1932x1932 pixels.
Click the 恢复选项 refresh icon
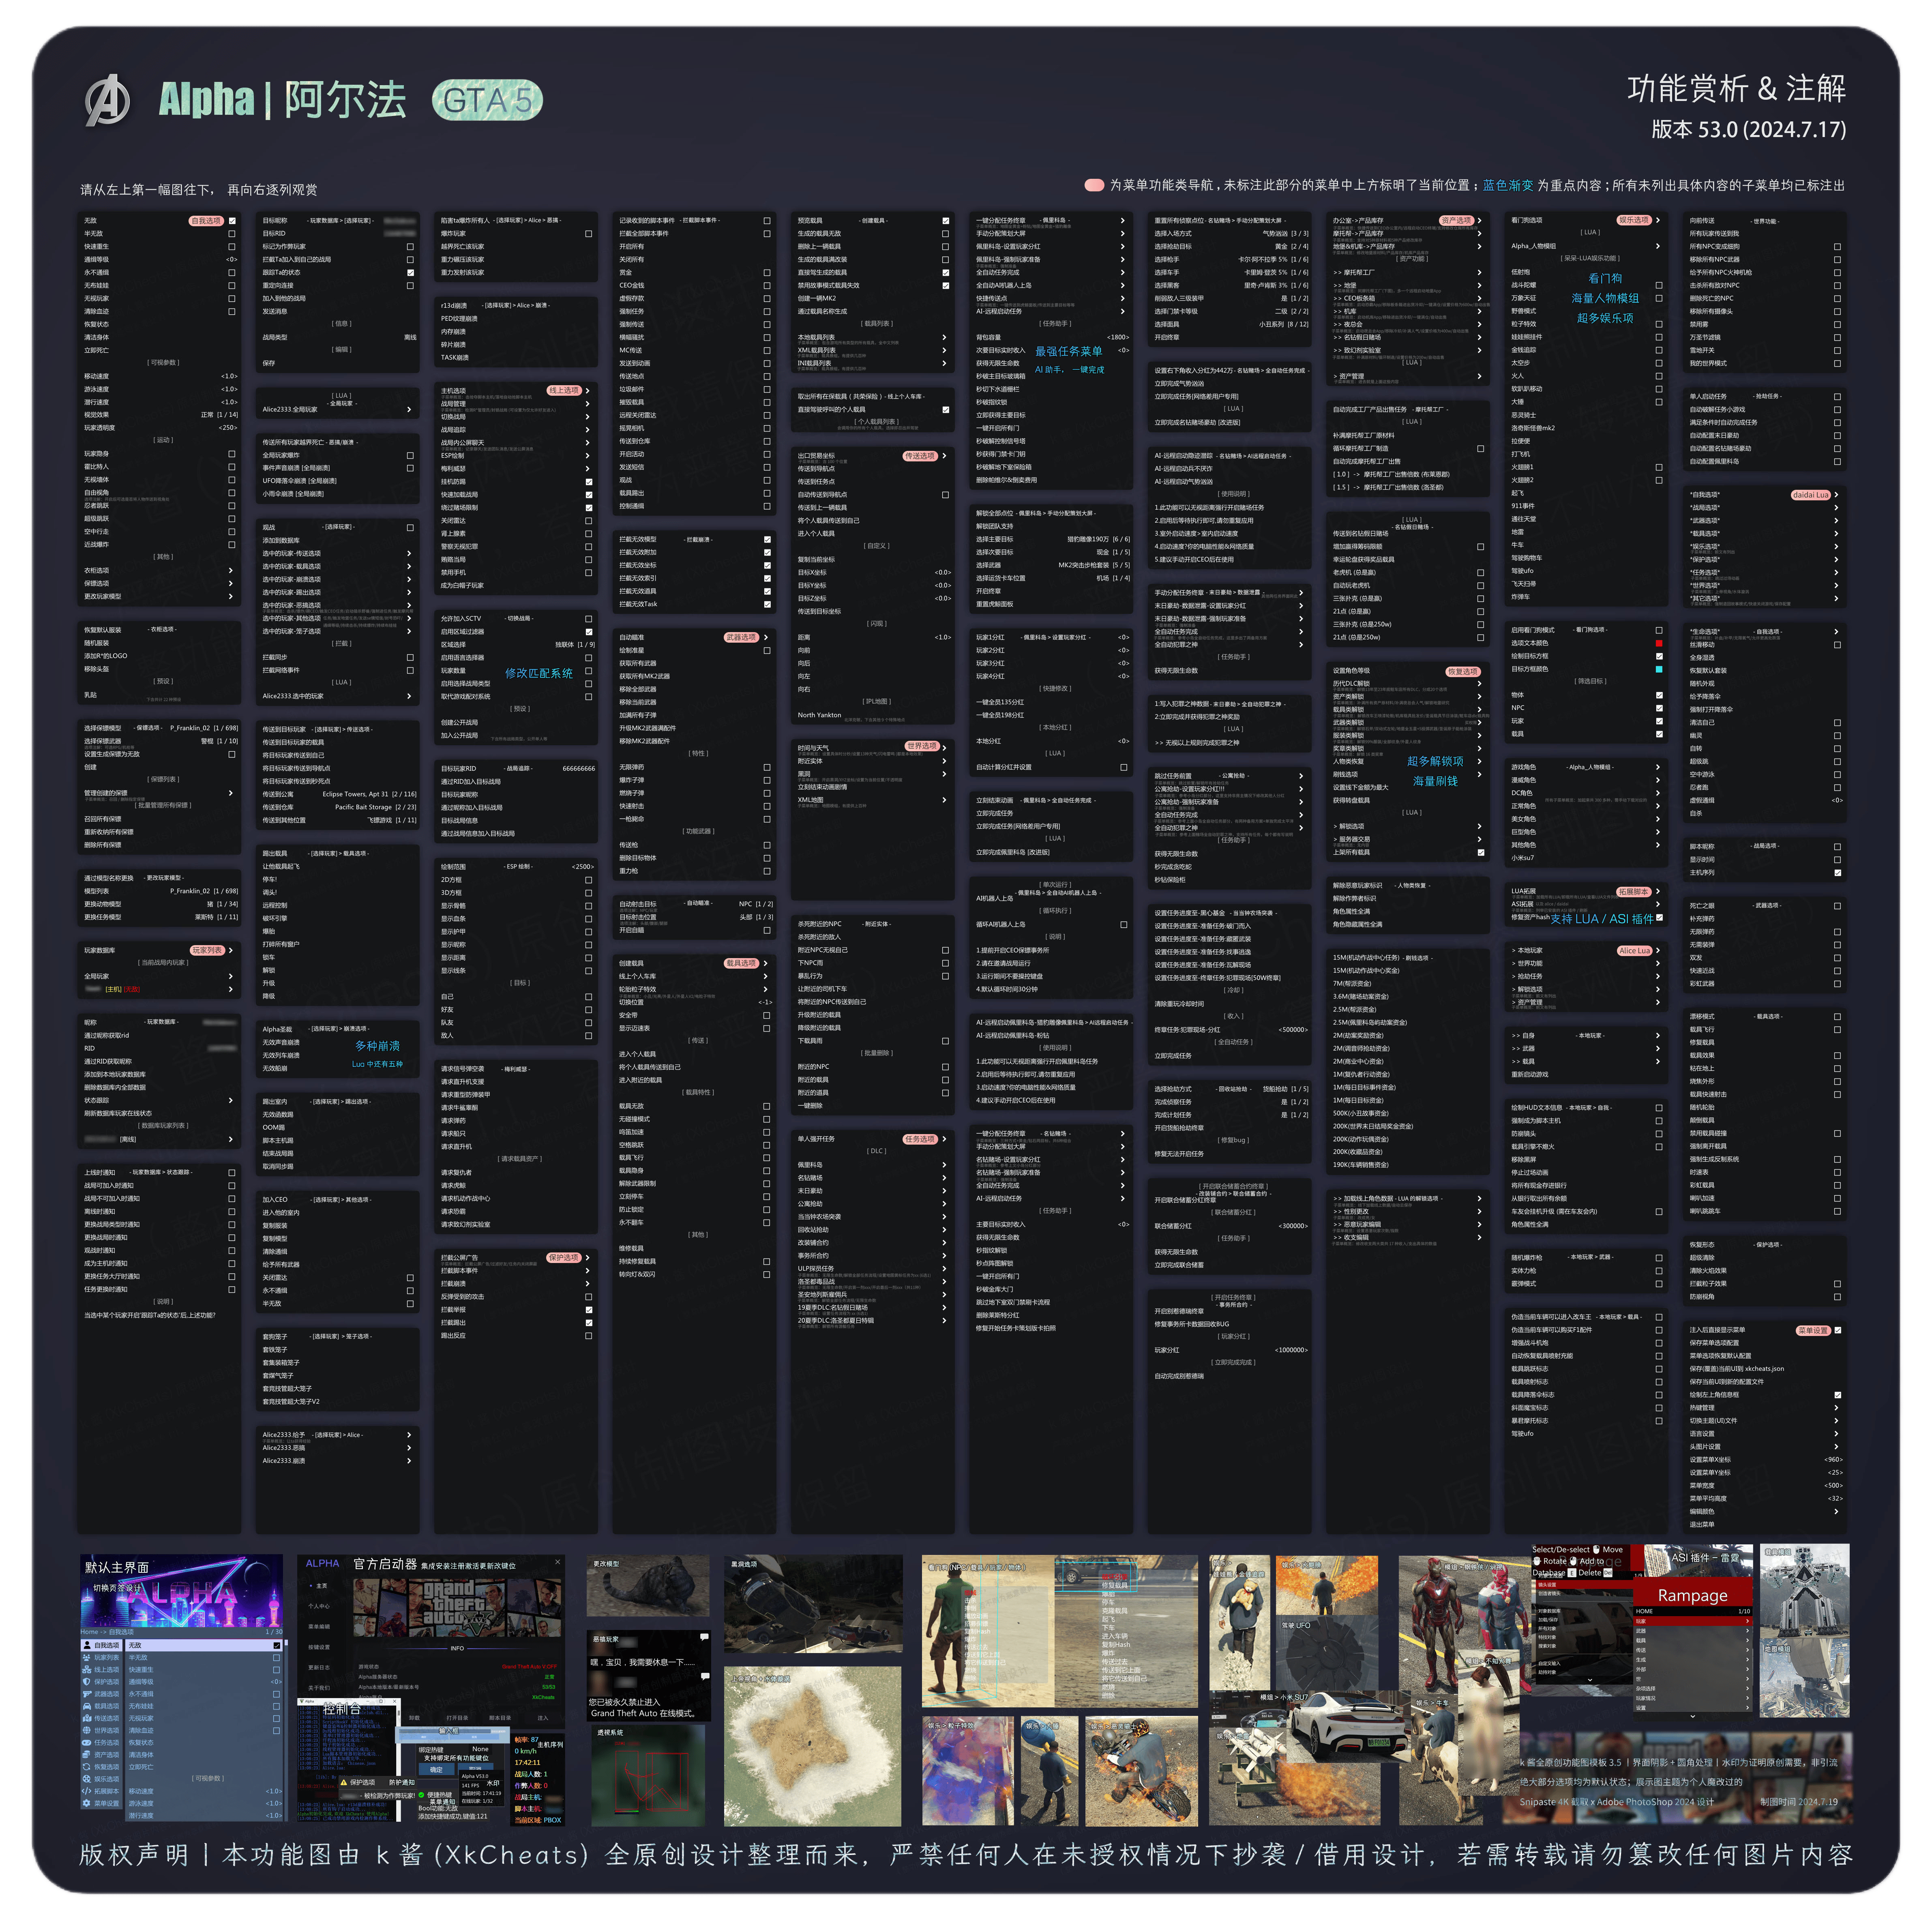87,1767
